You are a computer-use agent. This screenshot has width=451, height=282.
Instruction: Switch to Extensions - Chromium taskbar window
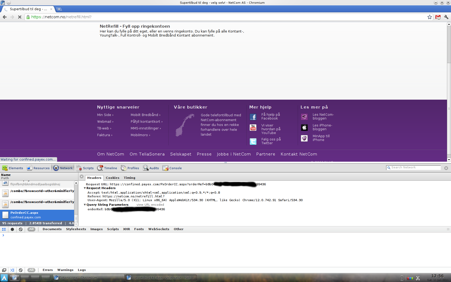tap(89, 278)
